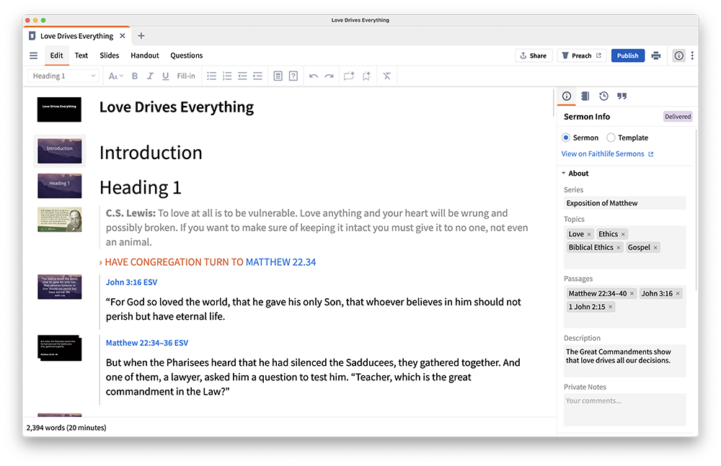Select the Sermon radio button
Viewport: 721px width, 466px height.
(x=566, y=138)
